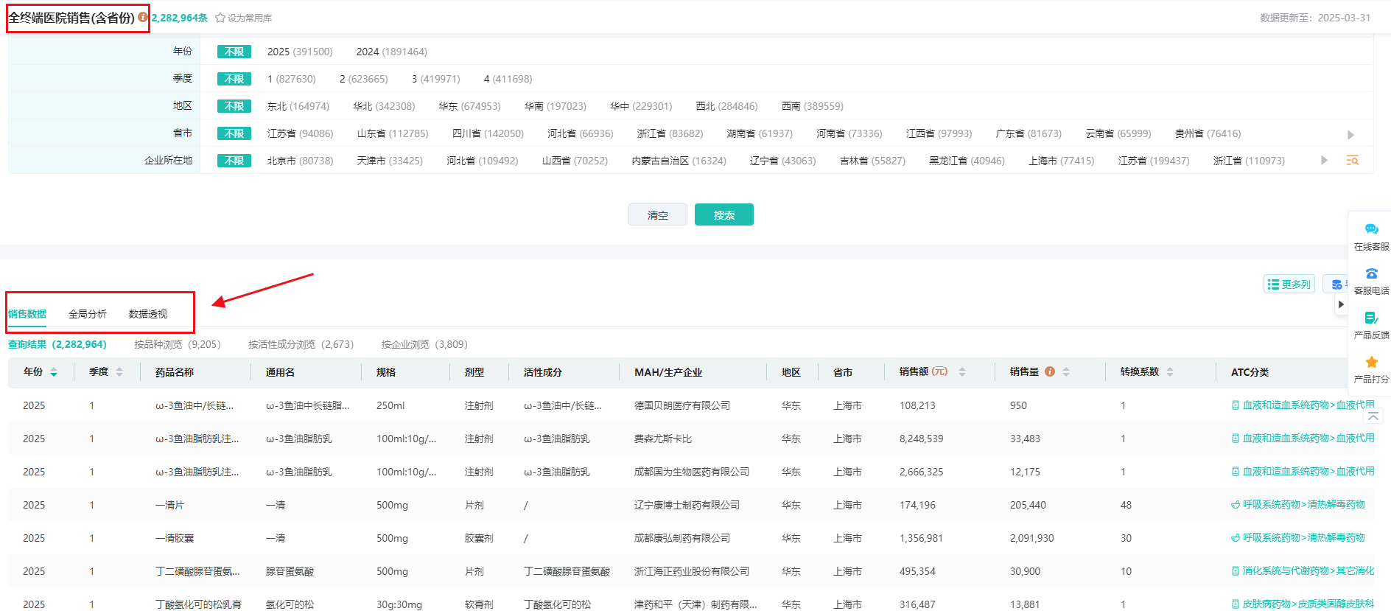
Task: Select the 不限 option in 地区 row
Action: (234, 106)
